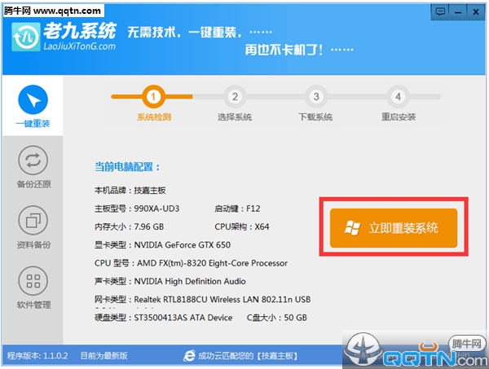This screenshot has height=369, width=489.
Task: Click 网卡类型 Realtek RTL8188CU line
Action: click(202, 300)
